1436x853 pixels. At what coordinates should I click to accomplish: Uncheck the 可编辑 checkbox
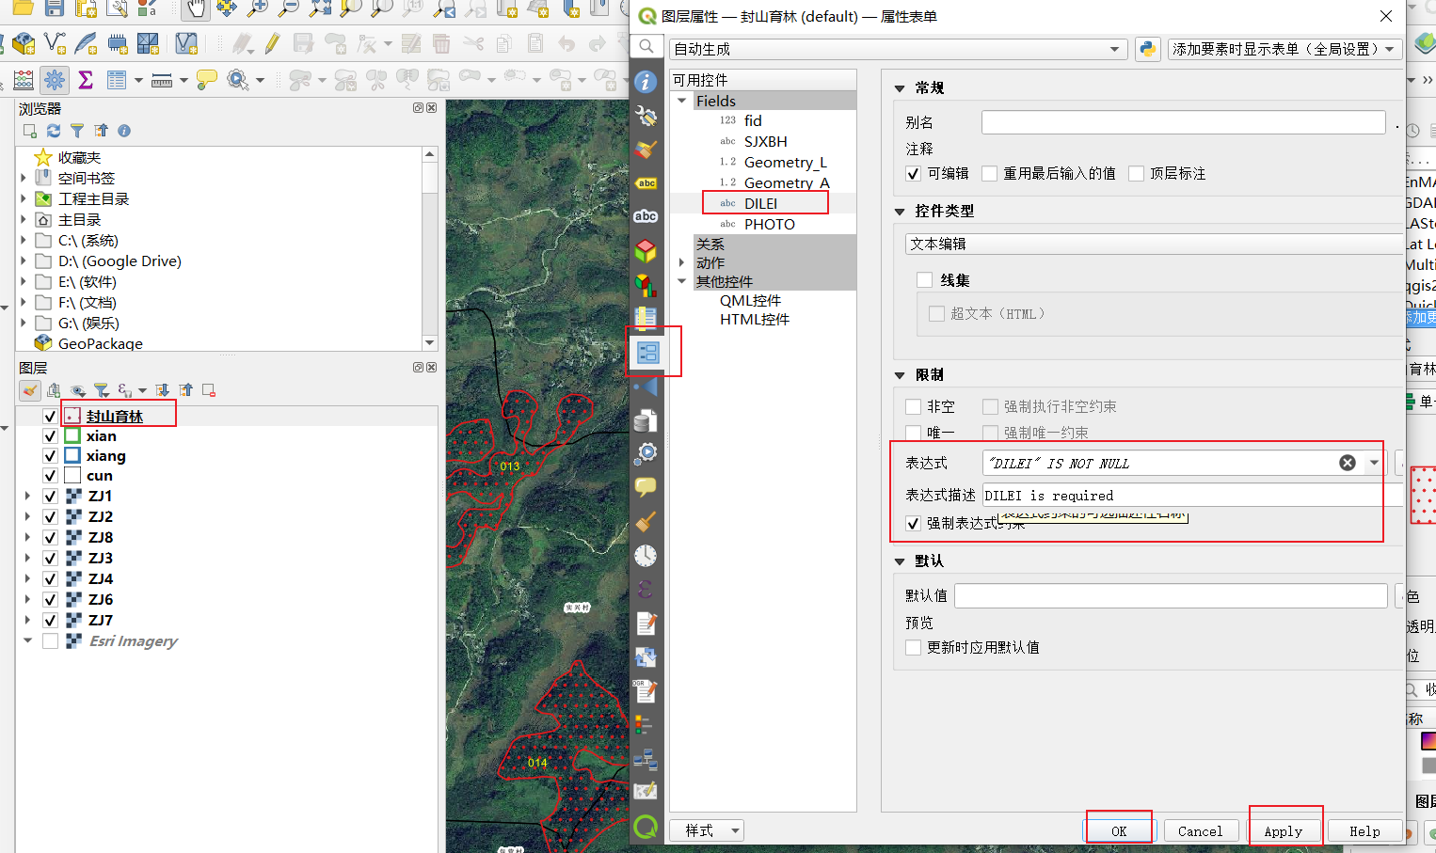point(912,173)
